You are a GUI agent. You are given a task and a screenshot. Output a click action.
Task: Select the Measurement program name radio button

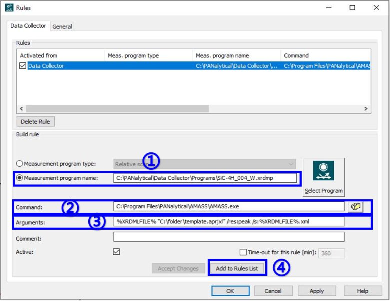(x=20, y=178)
